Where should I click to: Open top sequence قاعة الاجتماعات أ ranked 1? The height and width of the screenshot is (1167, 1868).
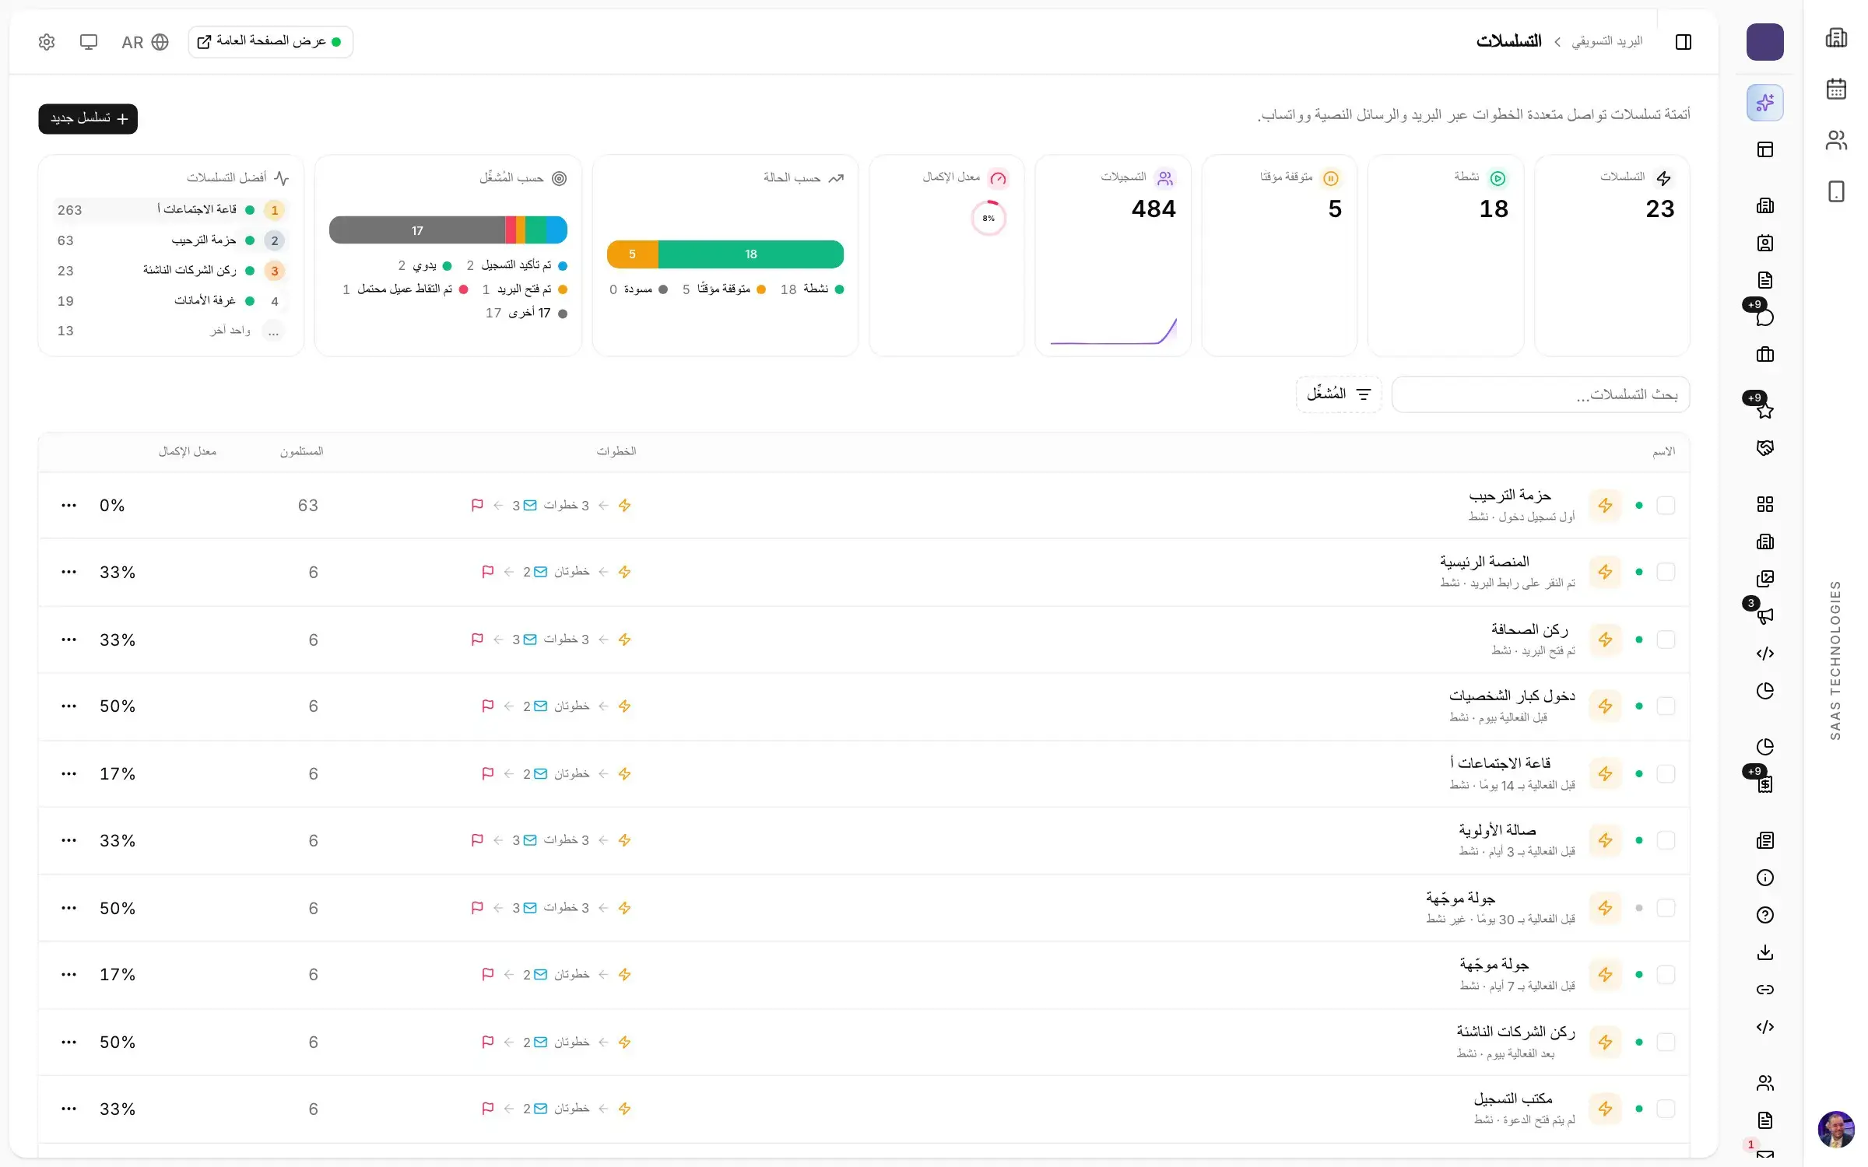(x=170, y=210)
